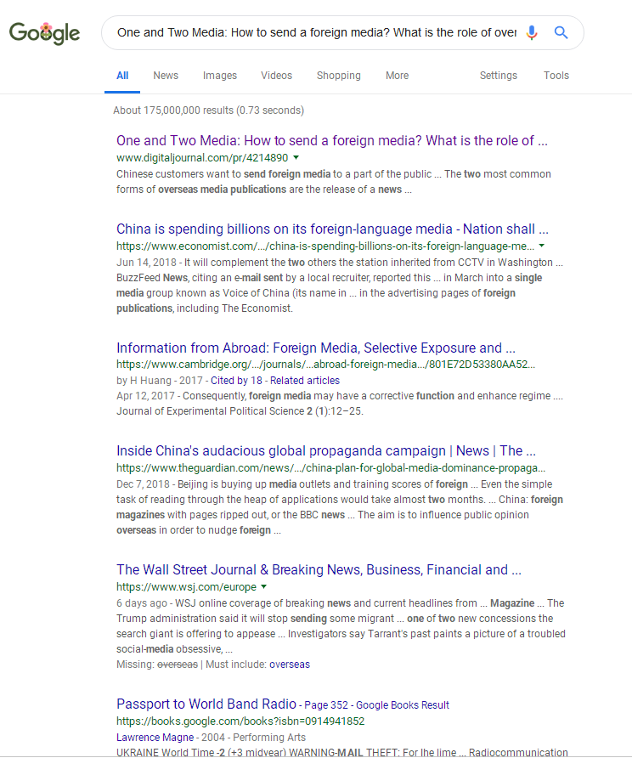Click the 'Related articles' link
The image size is (632, 758).
coord(305,381)
